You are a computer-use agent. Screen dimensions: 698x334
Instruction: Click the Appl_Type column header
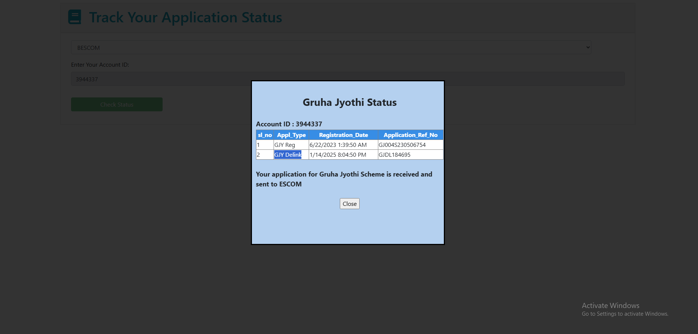pyautogui.click(x=291, y=135)
